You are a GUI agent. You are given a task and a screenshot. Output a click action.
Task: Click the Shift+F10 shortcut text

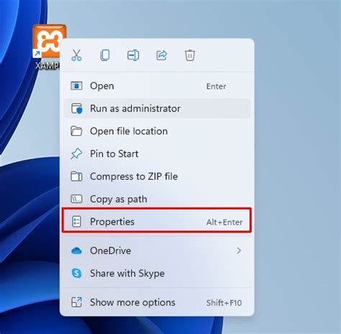point(224,303)
